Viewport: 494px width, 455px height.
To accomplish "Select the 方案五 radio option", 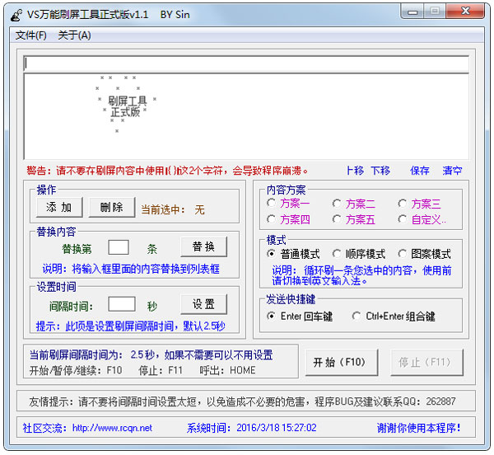I will tap(354, 219).
